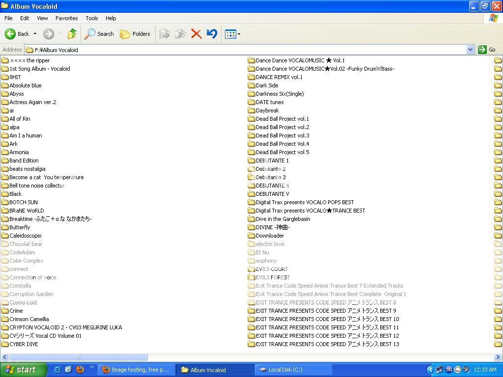Image resolution: width=503 pixels, height=377 pixels.
Task: Click the scroll left arrow button
Action: tap(4, 357)
